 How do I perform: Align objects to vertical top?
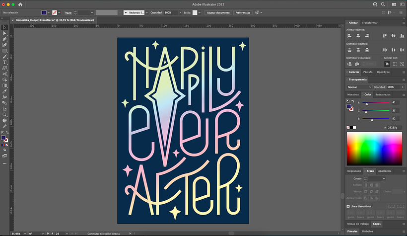pos(385,36)
